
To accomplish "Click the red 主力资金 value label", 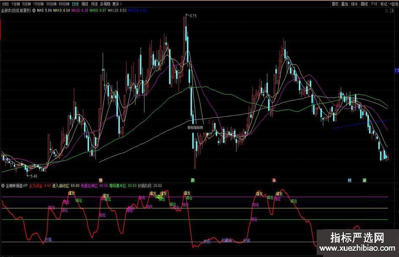I will 40,186.
